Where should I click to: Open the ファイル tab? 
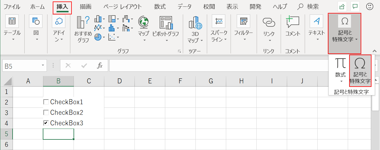click(x=12, y=6)
